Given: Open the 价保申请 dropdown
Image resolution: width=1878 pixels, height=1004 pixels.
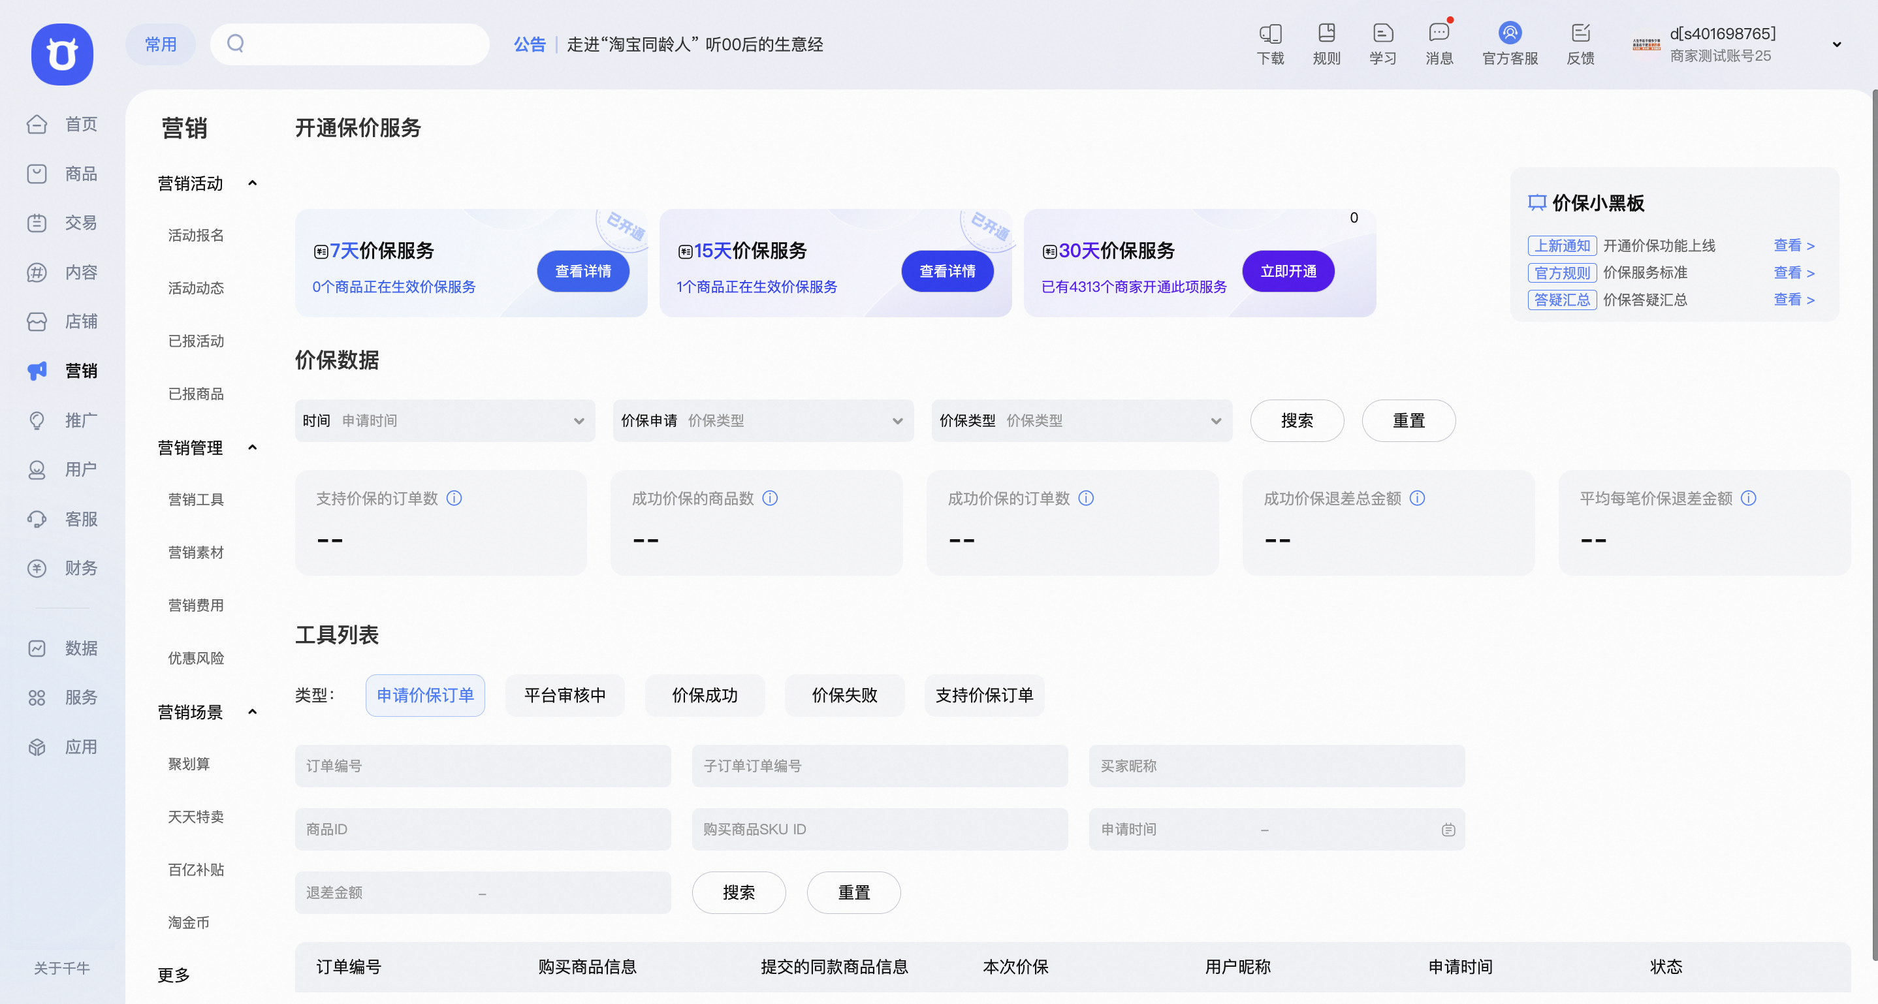Looking at the screenshot, I should 763,420.
